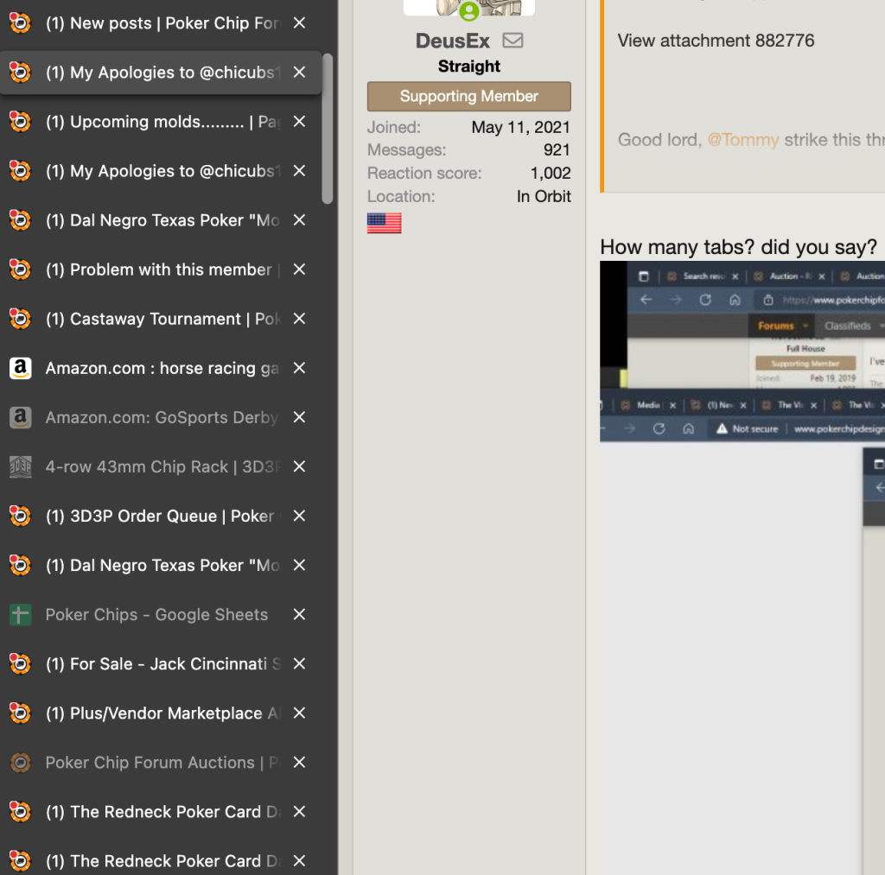
Task: Open the Problem with this member tab
Action: coord(161,269)
